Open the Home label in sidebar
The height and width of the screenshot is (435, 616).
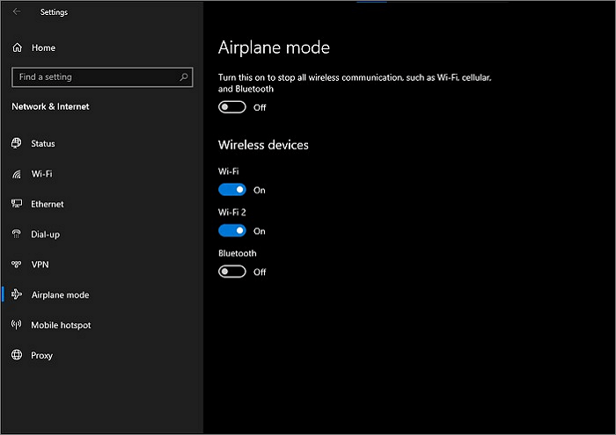coord(44,47)
